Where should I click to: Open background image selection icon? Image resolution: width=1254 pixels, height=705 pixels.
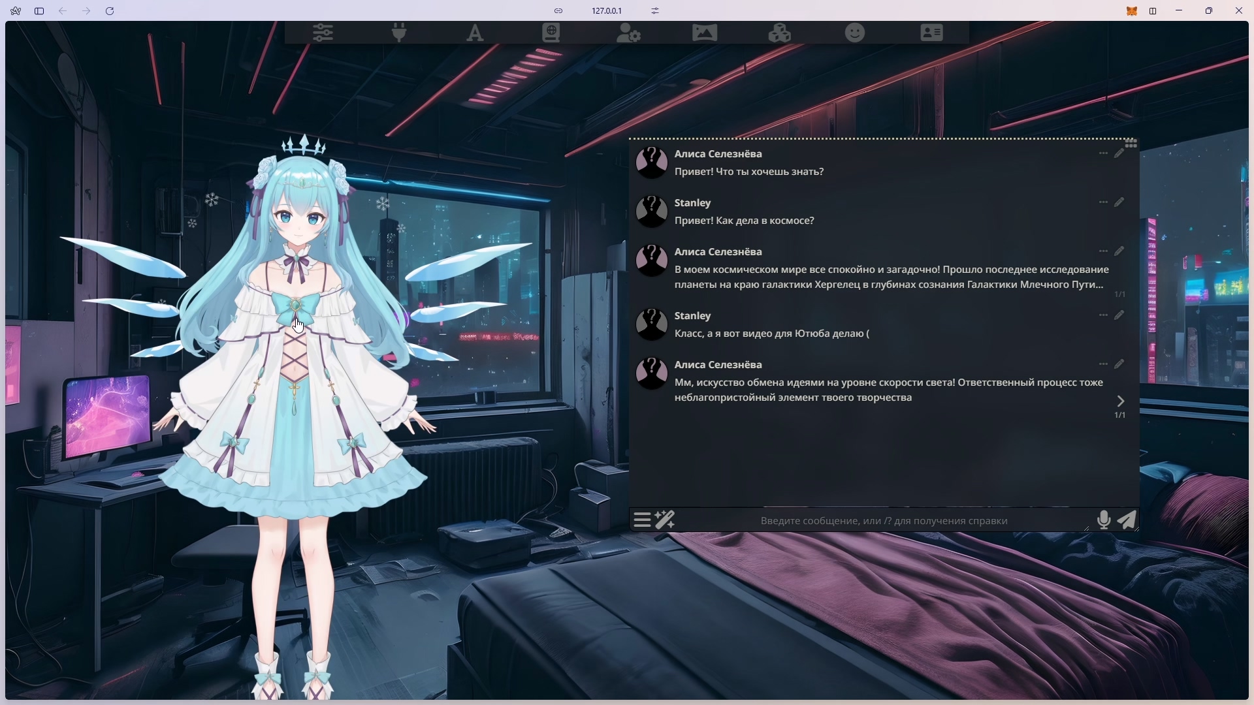point(705,33)
